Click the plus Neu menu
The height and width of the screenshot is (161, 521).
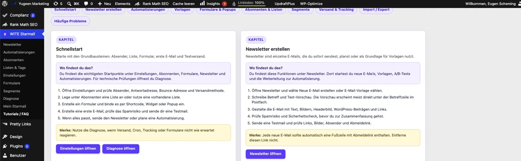104,4
